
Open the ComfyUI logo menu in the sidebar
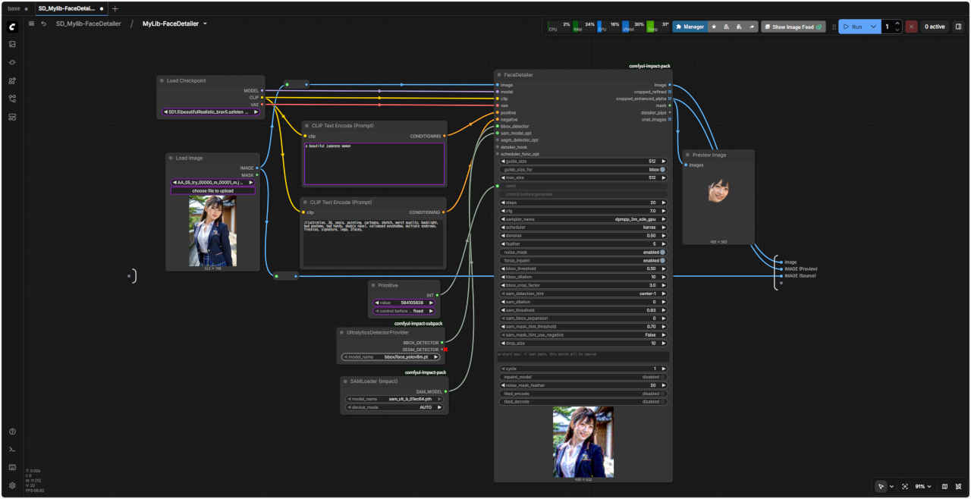12,27
